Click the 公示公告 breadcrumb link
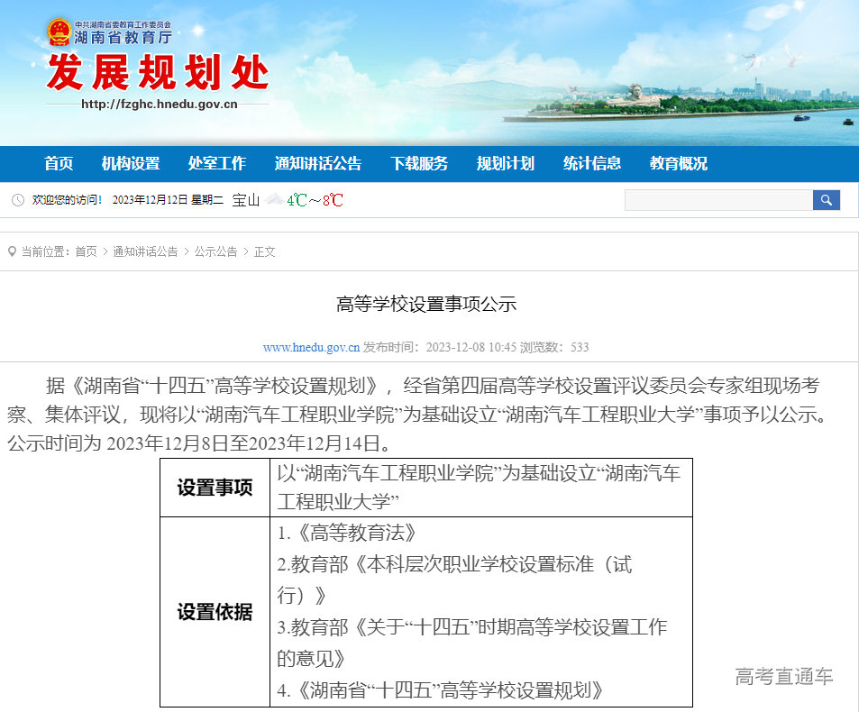Viewport: 859px width, 712px height. point(211,252)
